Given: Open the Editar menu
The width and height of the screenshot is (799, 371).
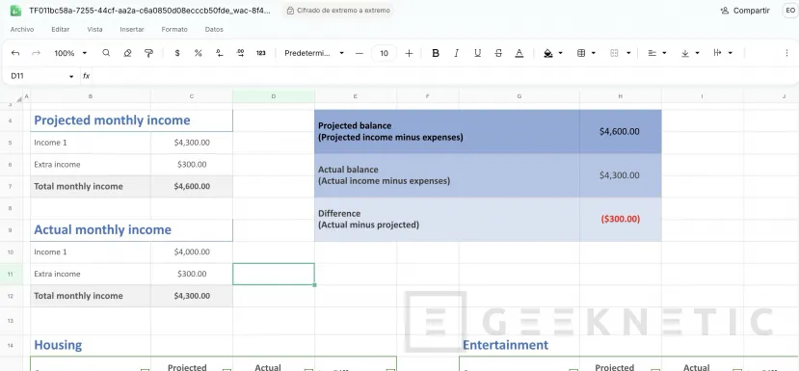Looking at the screenshot, I should click(x=60, y=30).
